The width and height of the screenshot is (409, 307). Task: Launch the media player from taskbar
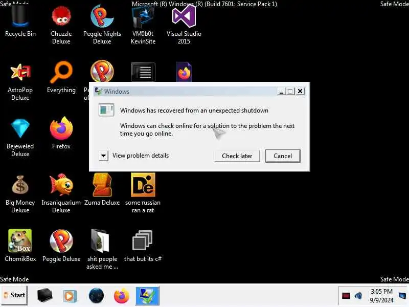coord(70,296)
